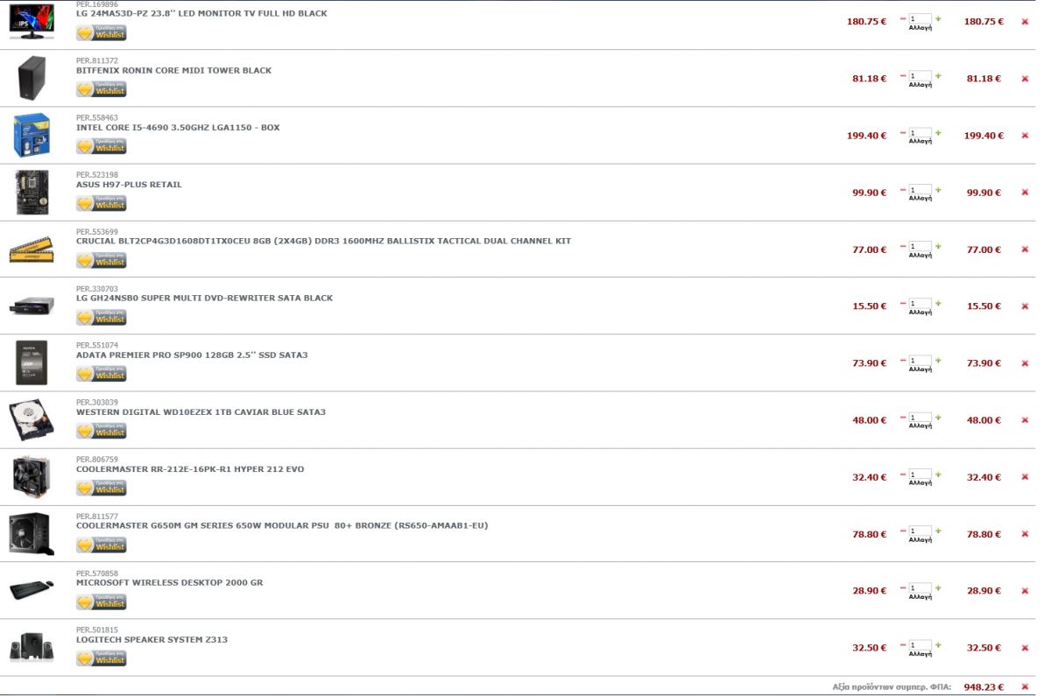Click Αλλαγή under Adata SSD quantity
This screenshot has height=696, width=1051.
(x=920, y=369)
